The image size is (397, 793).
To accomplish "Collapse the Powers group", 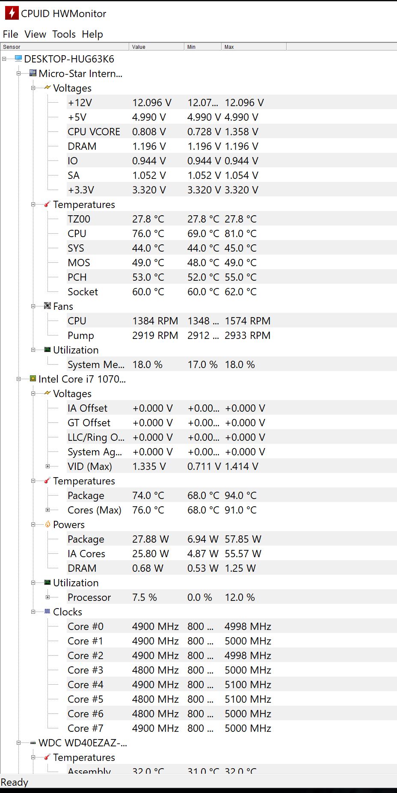I will tap(33, 525).
